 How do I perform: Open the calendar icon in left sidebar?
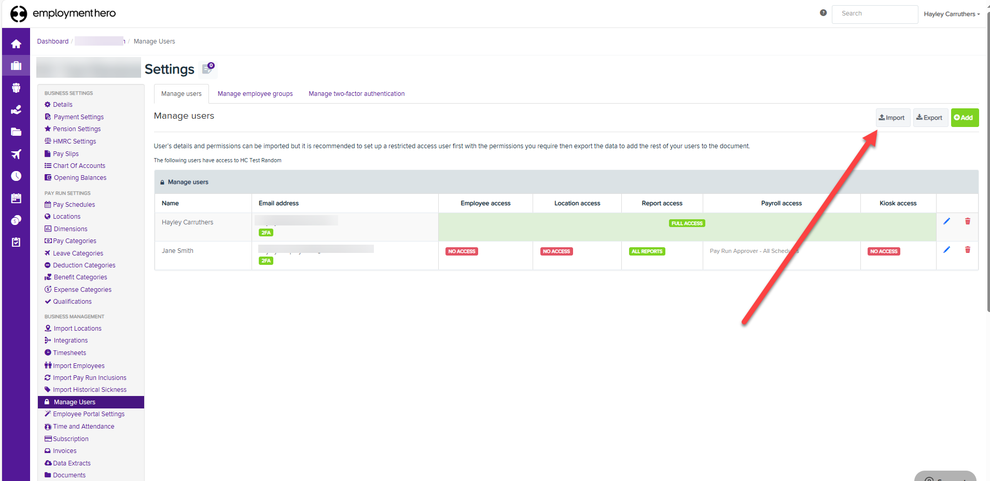click(x=16, y=198)
